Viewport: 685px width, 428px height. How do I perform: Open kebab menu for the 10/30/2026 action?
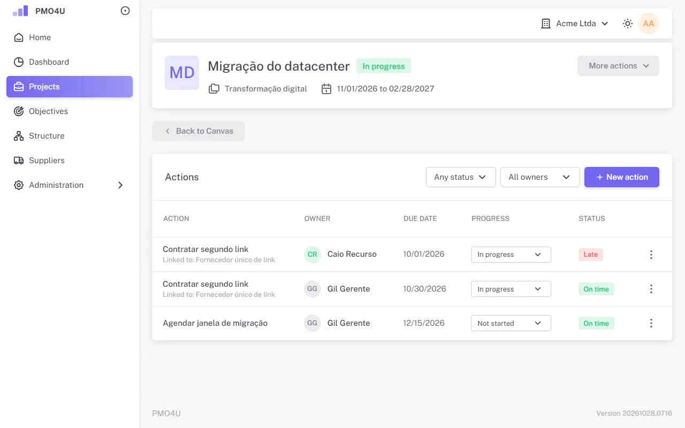651,289
